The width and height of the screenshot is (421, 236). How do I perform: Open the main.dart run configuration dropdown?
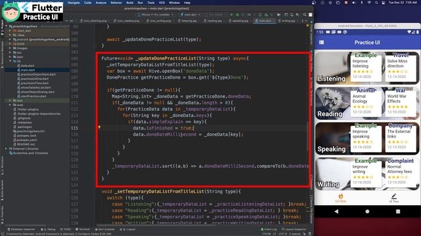[x=190, y=14]
